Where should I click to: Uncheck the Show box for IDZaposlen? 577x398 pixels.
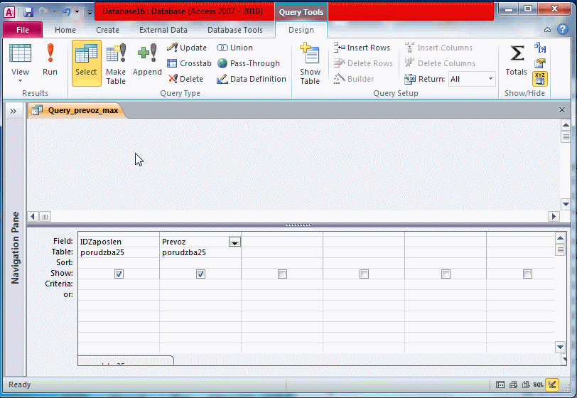[x=119, y=274]
